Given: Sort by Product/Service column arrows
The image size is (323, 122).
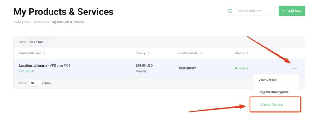Looking at the screenshot, I should click(x=44, y=53).
